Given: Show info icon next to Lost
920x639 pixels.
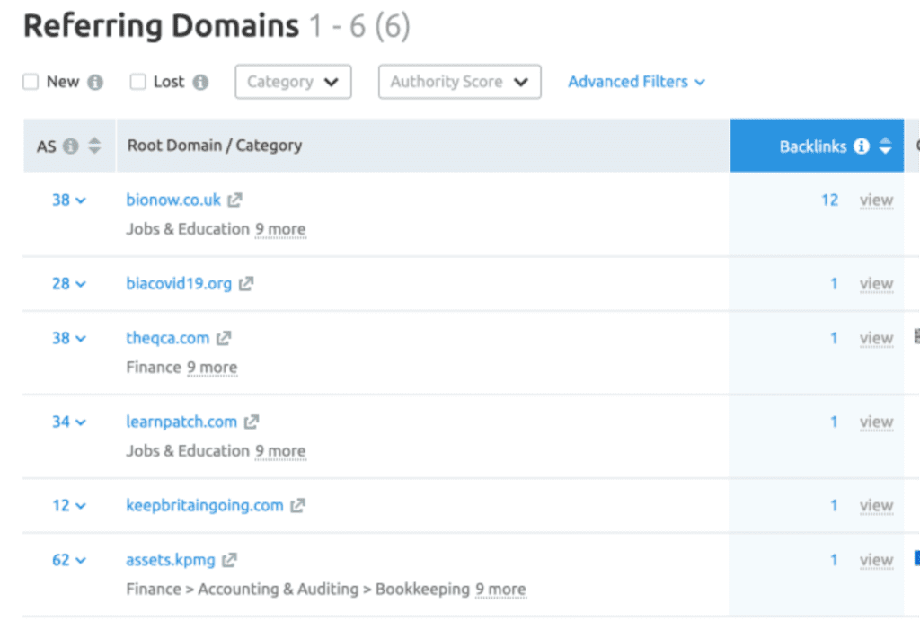Looking at the screenshot, I should (x=200, y=82).
